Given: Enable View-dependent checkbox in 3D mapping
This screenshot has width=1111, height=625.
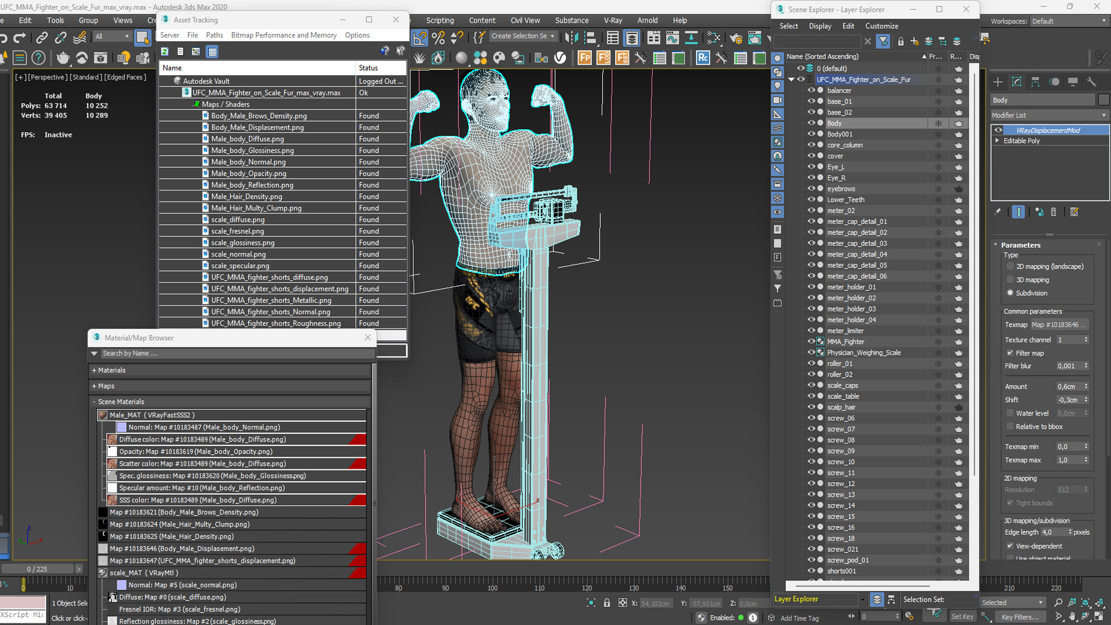Looking at the screenshot, I should [1011, 546].
